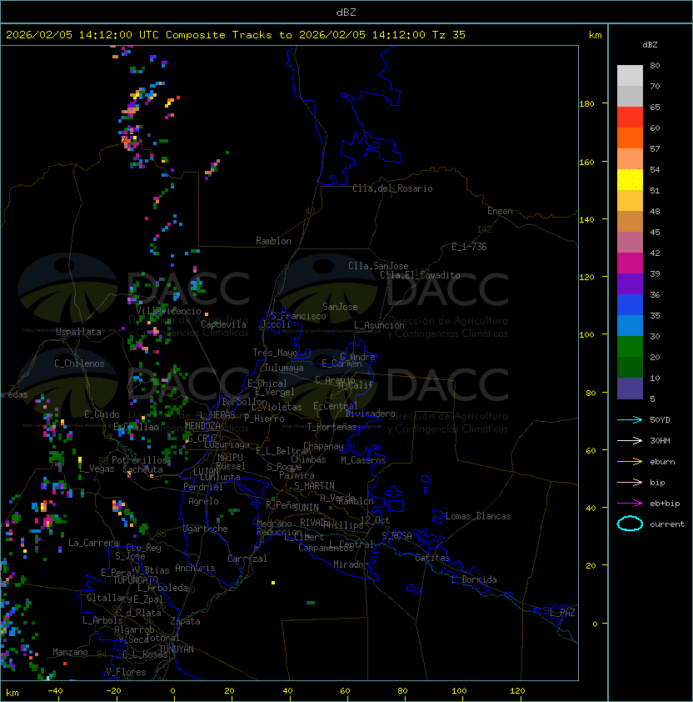Pick the red 65 dBZ swatch

pos(630,118)
